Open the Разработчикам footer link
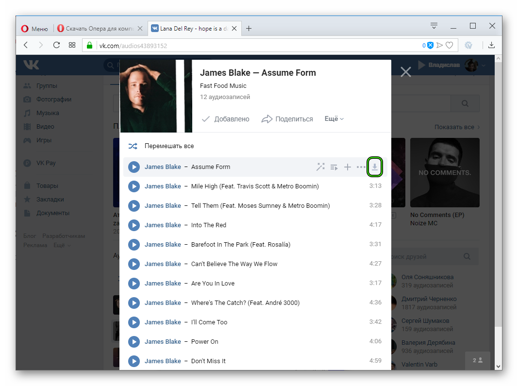518x386 pixels. pyautogui.click(x=64, y=236)
